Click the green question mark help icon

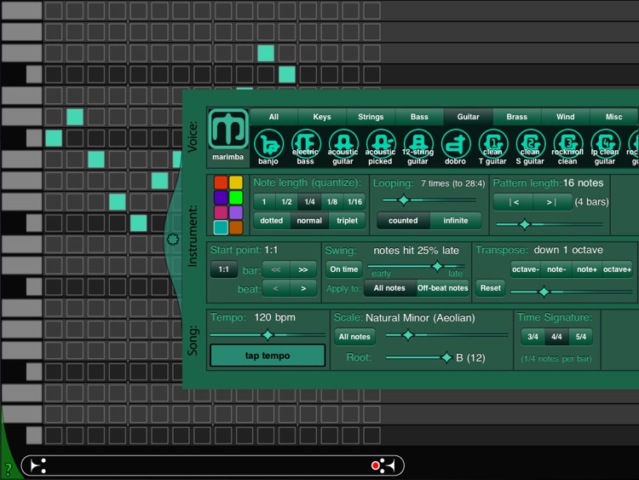click(8, 469)
